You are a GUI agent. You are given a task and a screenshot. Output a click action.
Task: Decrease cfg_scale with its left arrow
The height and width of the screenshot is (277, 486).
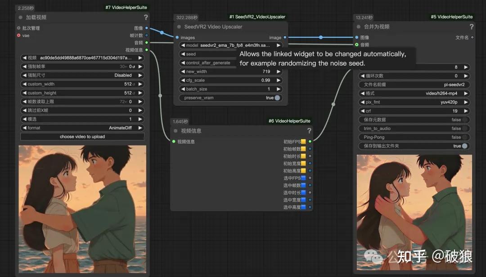183,80
